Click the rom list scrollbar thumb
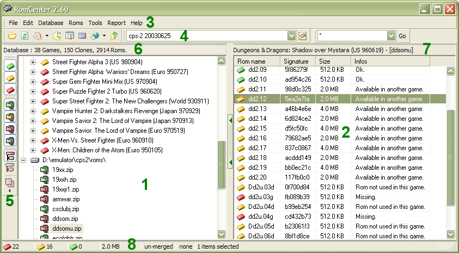The height and width of the screenshot is (253, 459). [x=450, y=158]
